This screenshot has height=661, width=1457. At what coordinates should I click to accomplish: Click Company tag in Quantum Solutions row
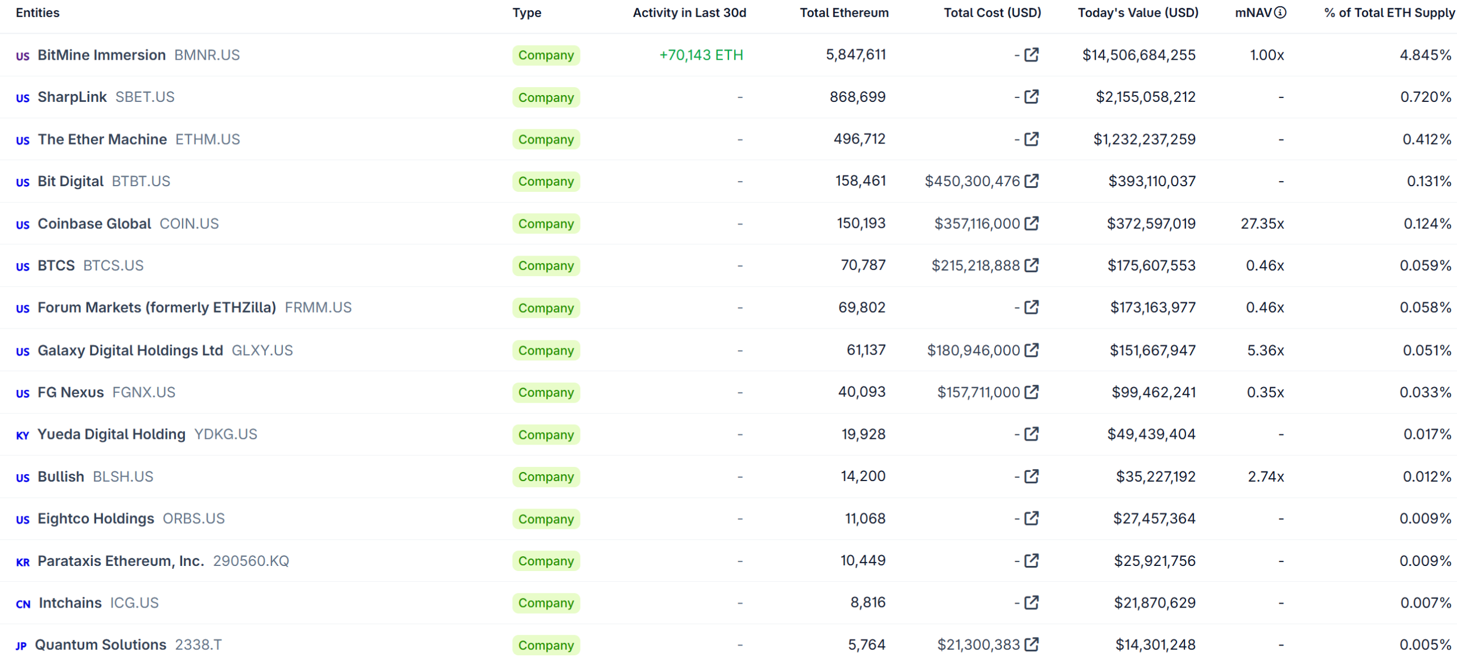[x=546, y=645]
